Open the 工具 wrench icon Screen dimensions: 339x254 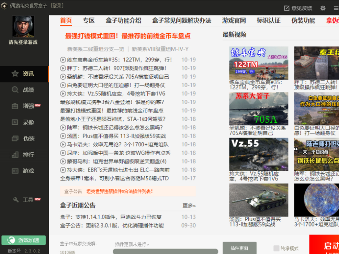(16, 200)
